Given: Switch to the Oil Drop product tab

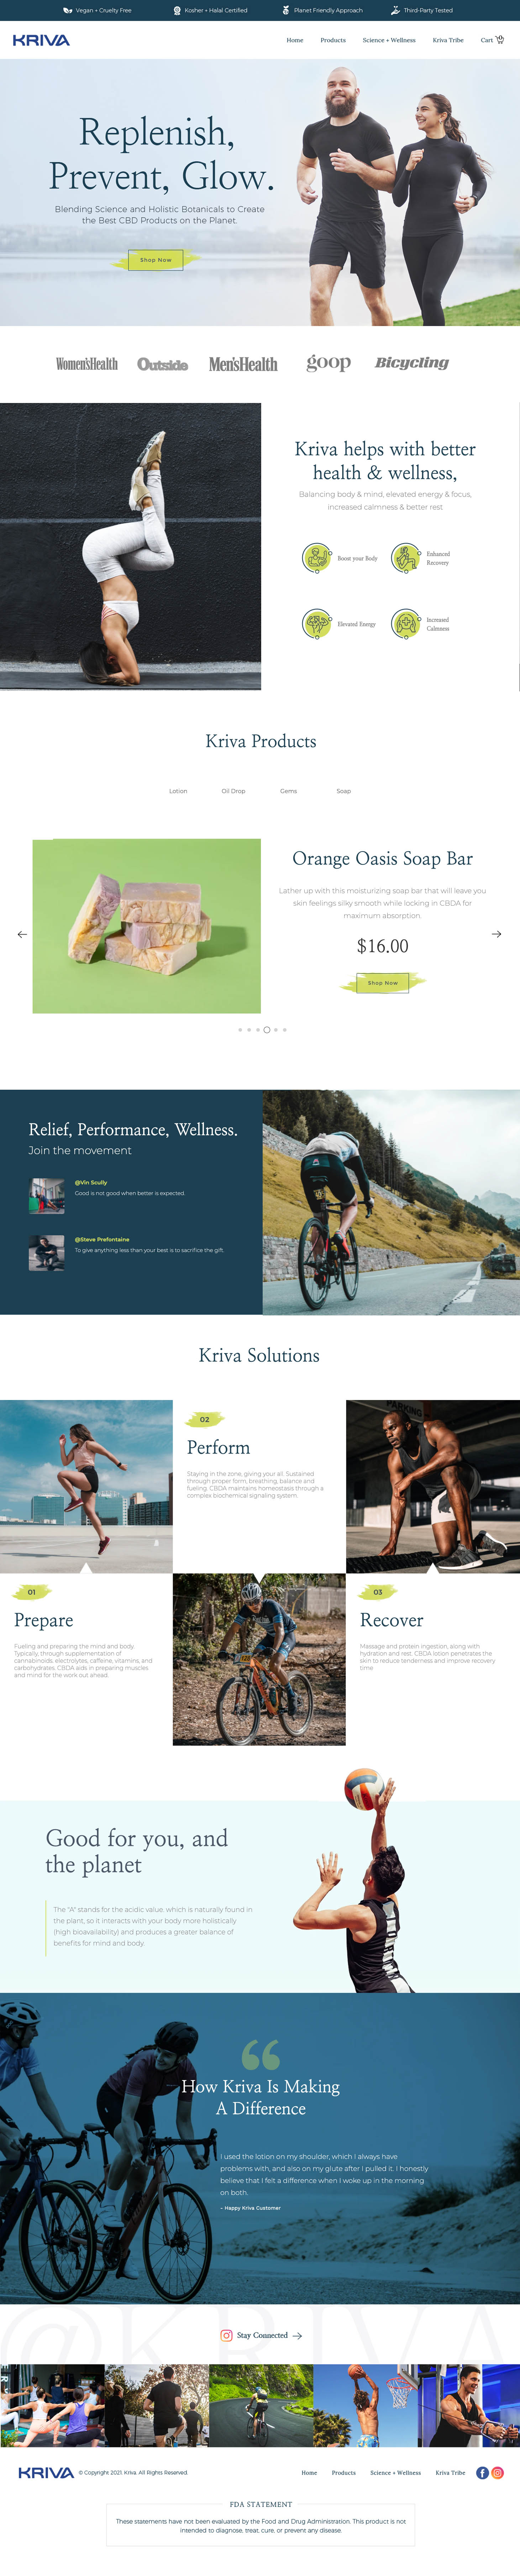Looking at the screenshot, I should coord(233,791).
